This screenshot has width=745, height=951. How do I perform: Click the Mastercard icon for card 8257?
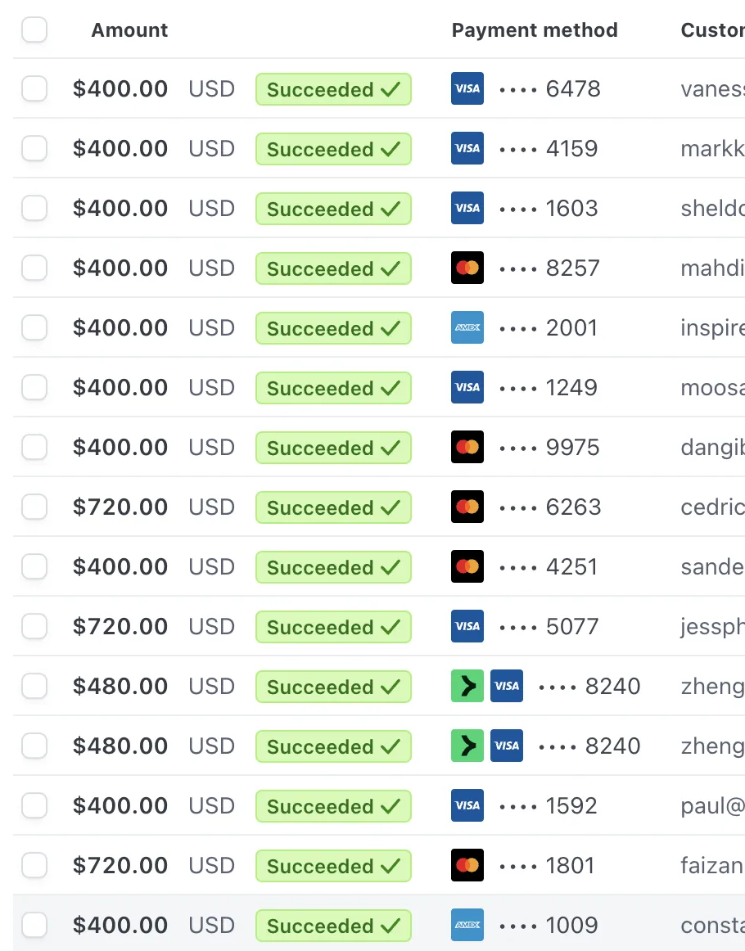click(x=467, y=268)
